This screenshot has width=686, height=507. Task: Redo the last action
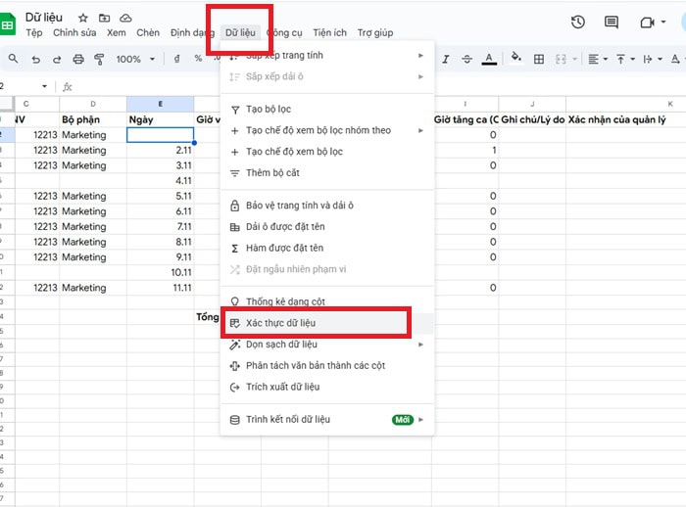click(x=57, y=59)
